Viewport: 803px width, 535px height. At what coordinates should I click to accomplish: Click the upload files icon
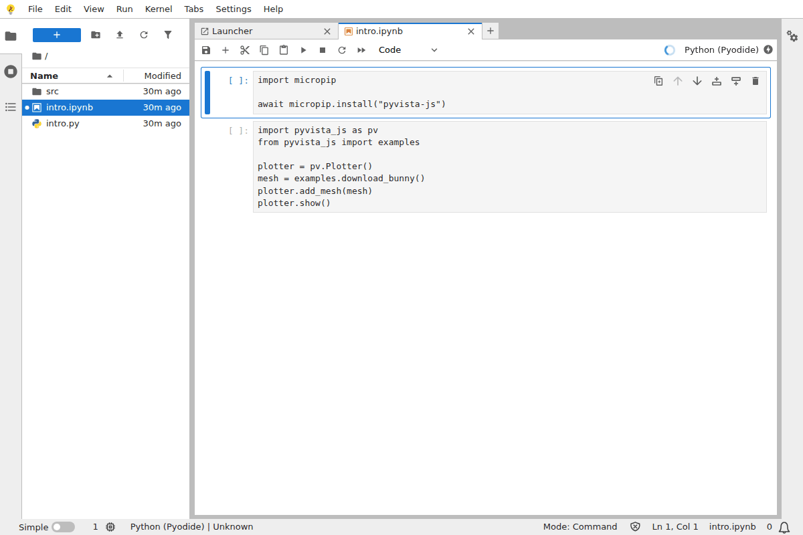[x=120, y=35]
